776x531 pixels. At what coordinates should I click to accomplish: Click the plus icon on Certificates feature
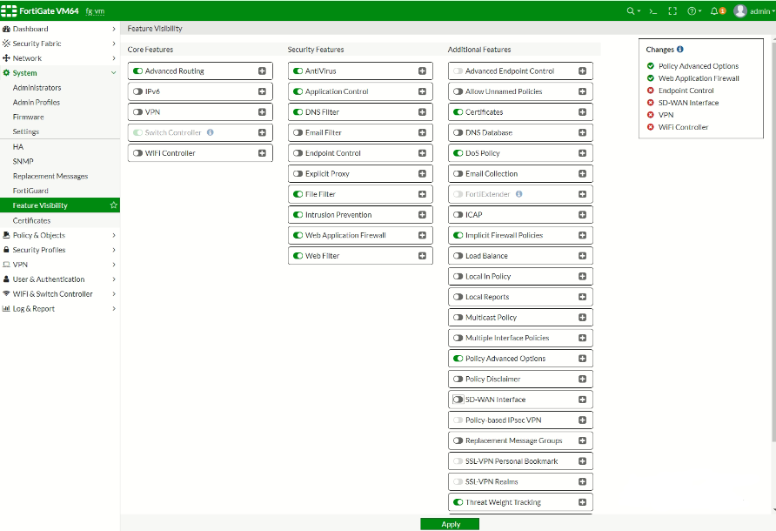583,112
